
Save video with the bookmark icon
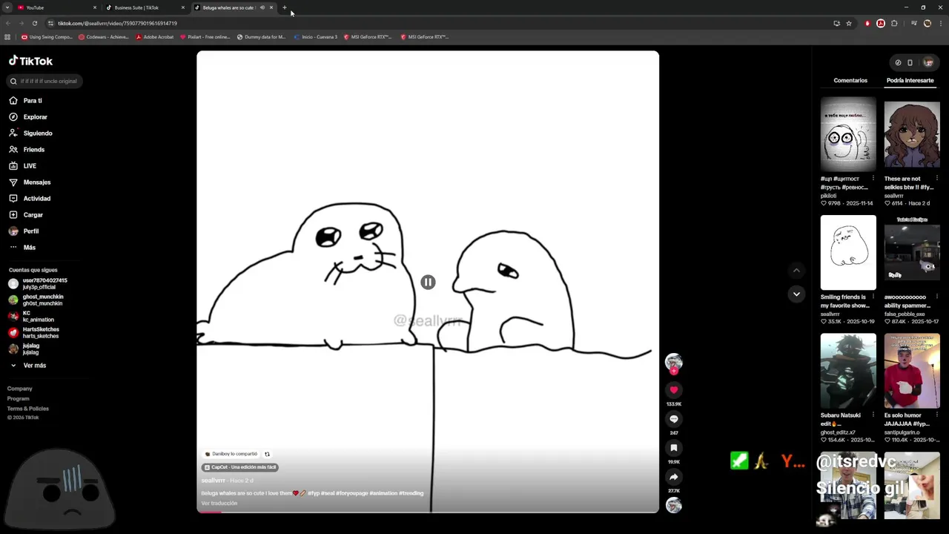[673, 448]
